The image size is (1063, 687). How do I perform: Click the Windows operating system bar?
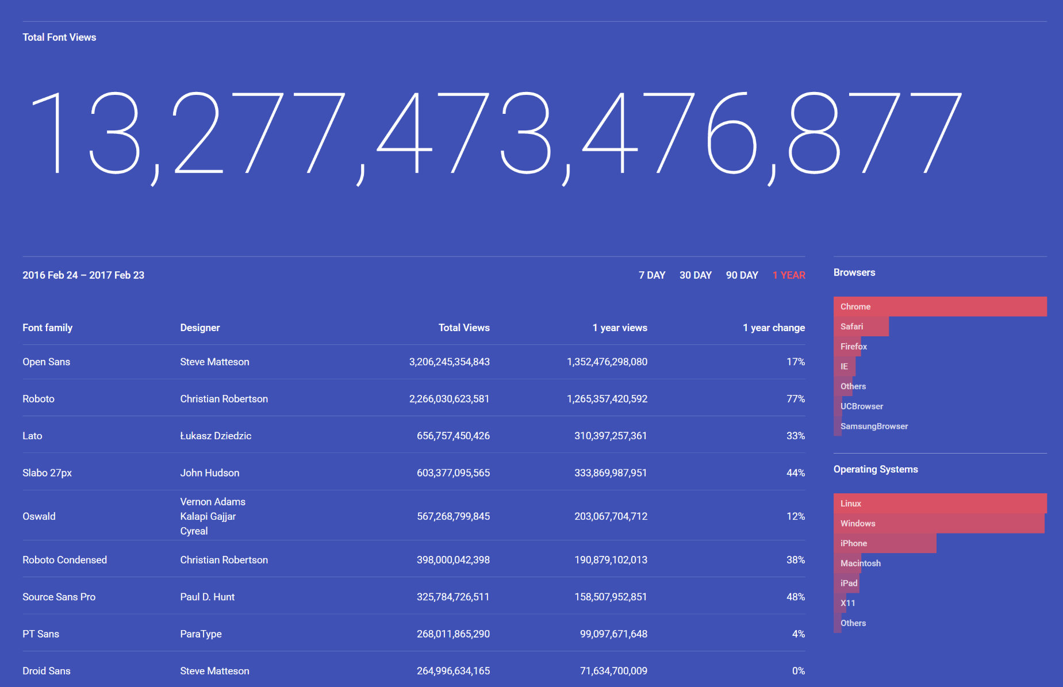(939, 523)
